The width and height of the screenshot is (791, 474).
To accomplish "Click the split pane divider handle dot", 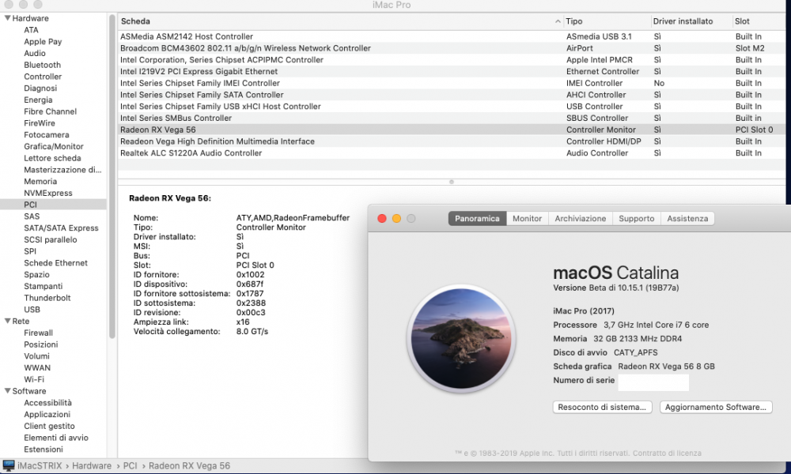I will (452, 182).
